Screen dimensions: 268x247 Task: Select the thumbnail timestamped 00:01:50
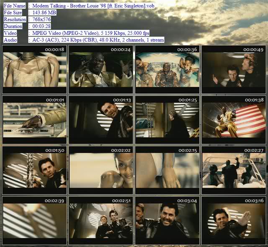coord(34,170)
